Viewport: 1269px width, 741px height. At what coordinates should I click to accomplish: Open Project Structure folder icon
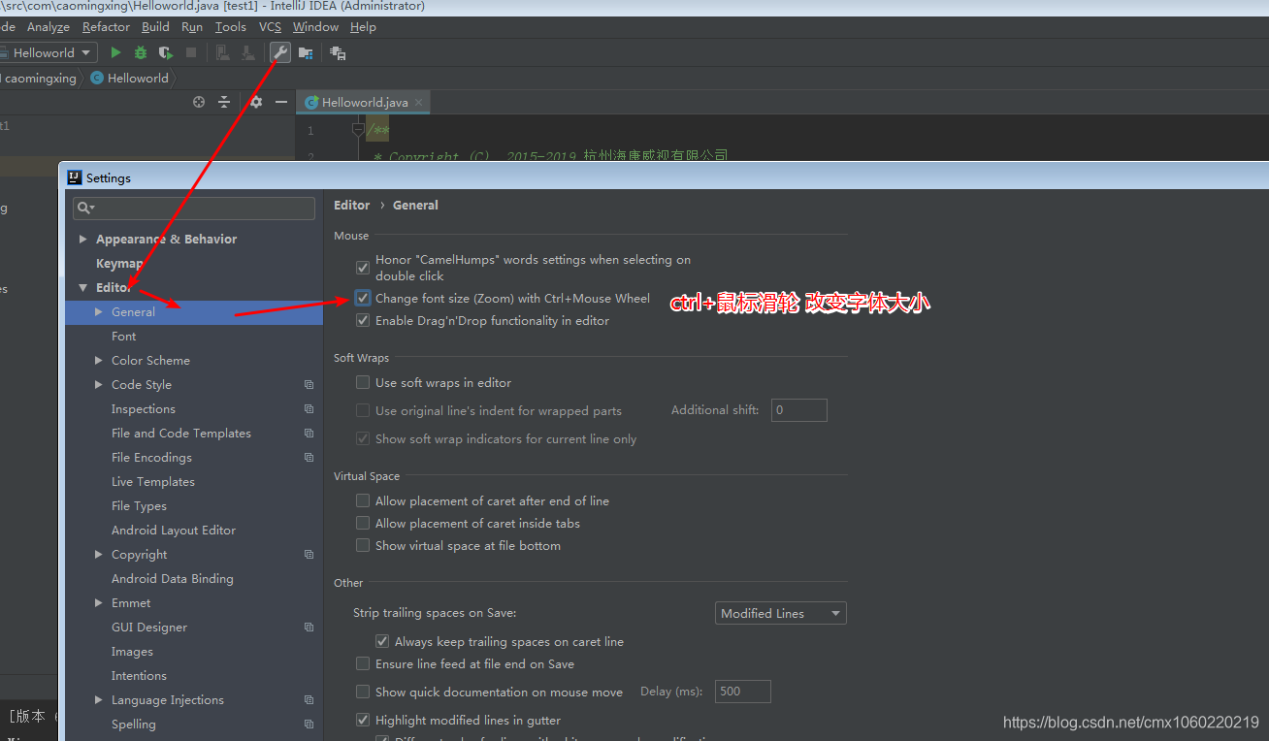click(x=306, y=52)
